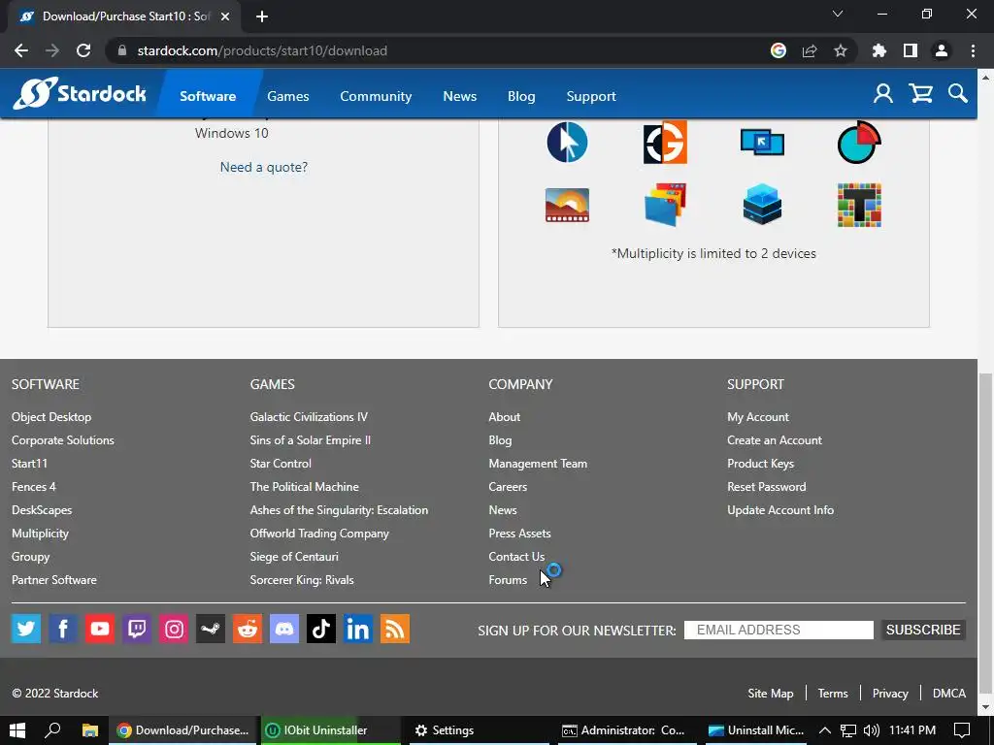Show hidden system tray icons

click(x=825, y=730)
